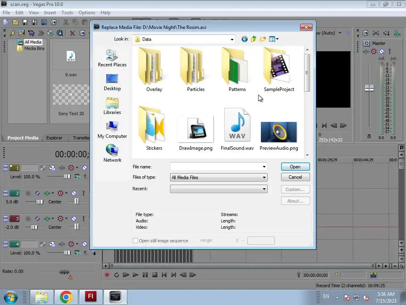Invert phase on track 3
The image size is (406, 305).
[x=37, y=219]
